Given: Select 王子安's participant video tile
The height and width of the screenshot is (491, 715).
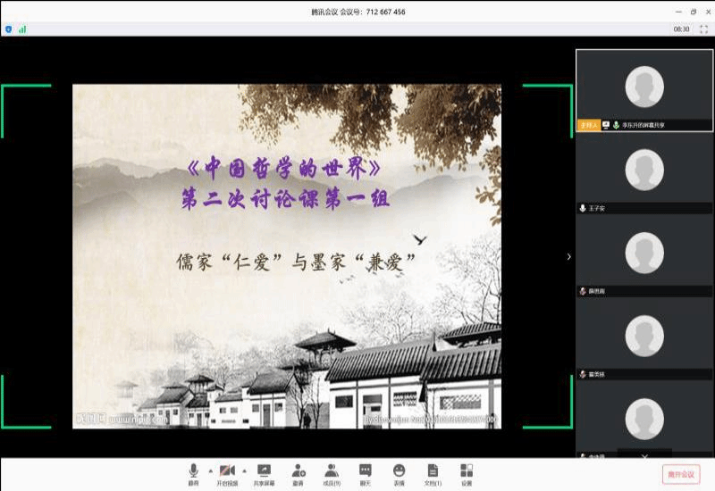Looking at the screenshot, I should pyautogui.click(x=644, y=170).
